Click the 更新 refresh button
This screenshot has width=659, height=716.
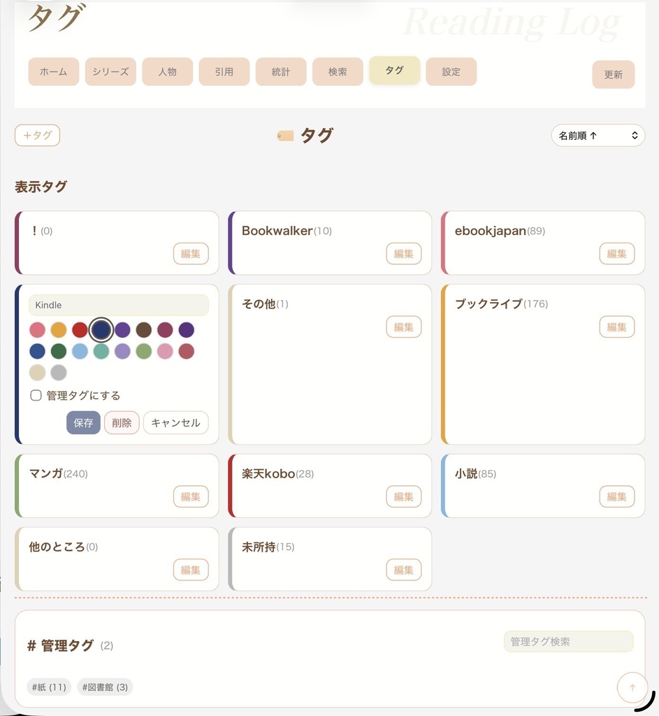tap(614, 74)
